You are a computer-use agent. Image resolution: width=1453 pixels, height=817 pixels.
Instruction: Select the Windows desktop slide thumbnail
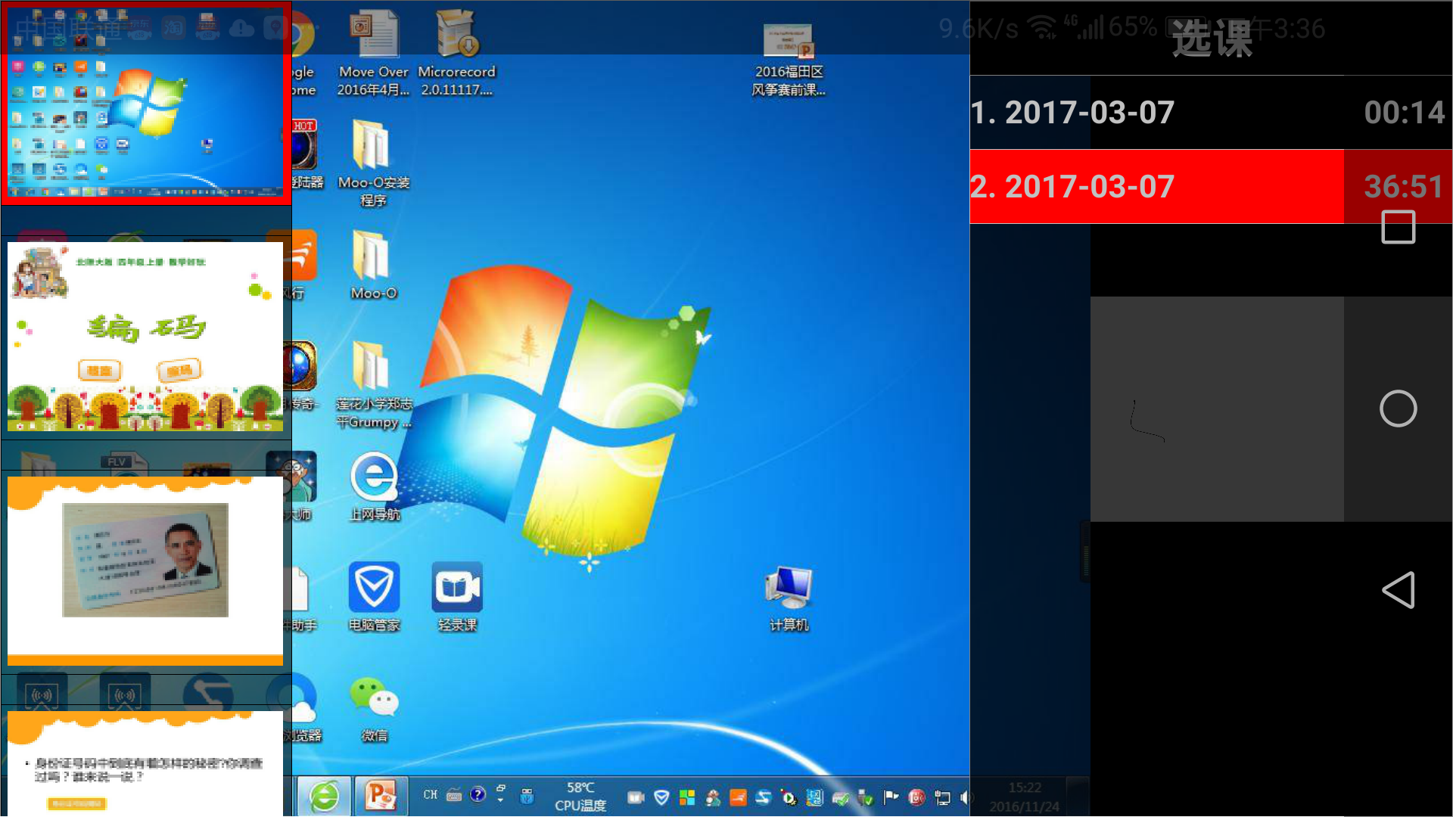146,104
